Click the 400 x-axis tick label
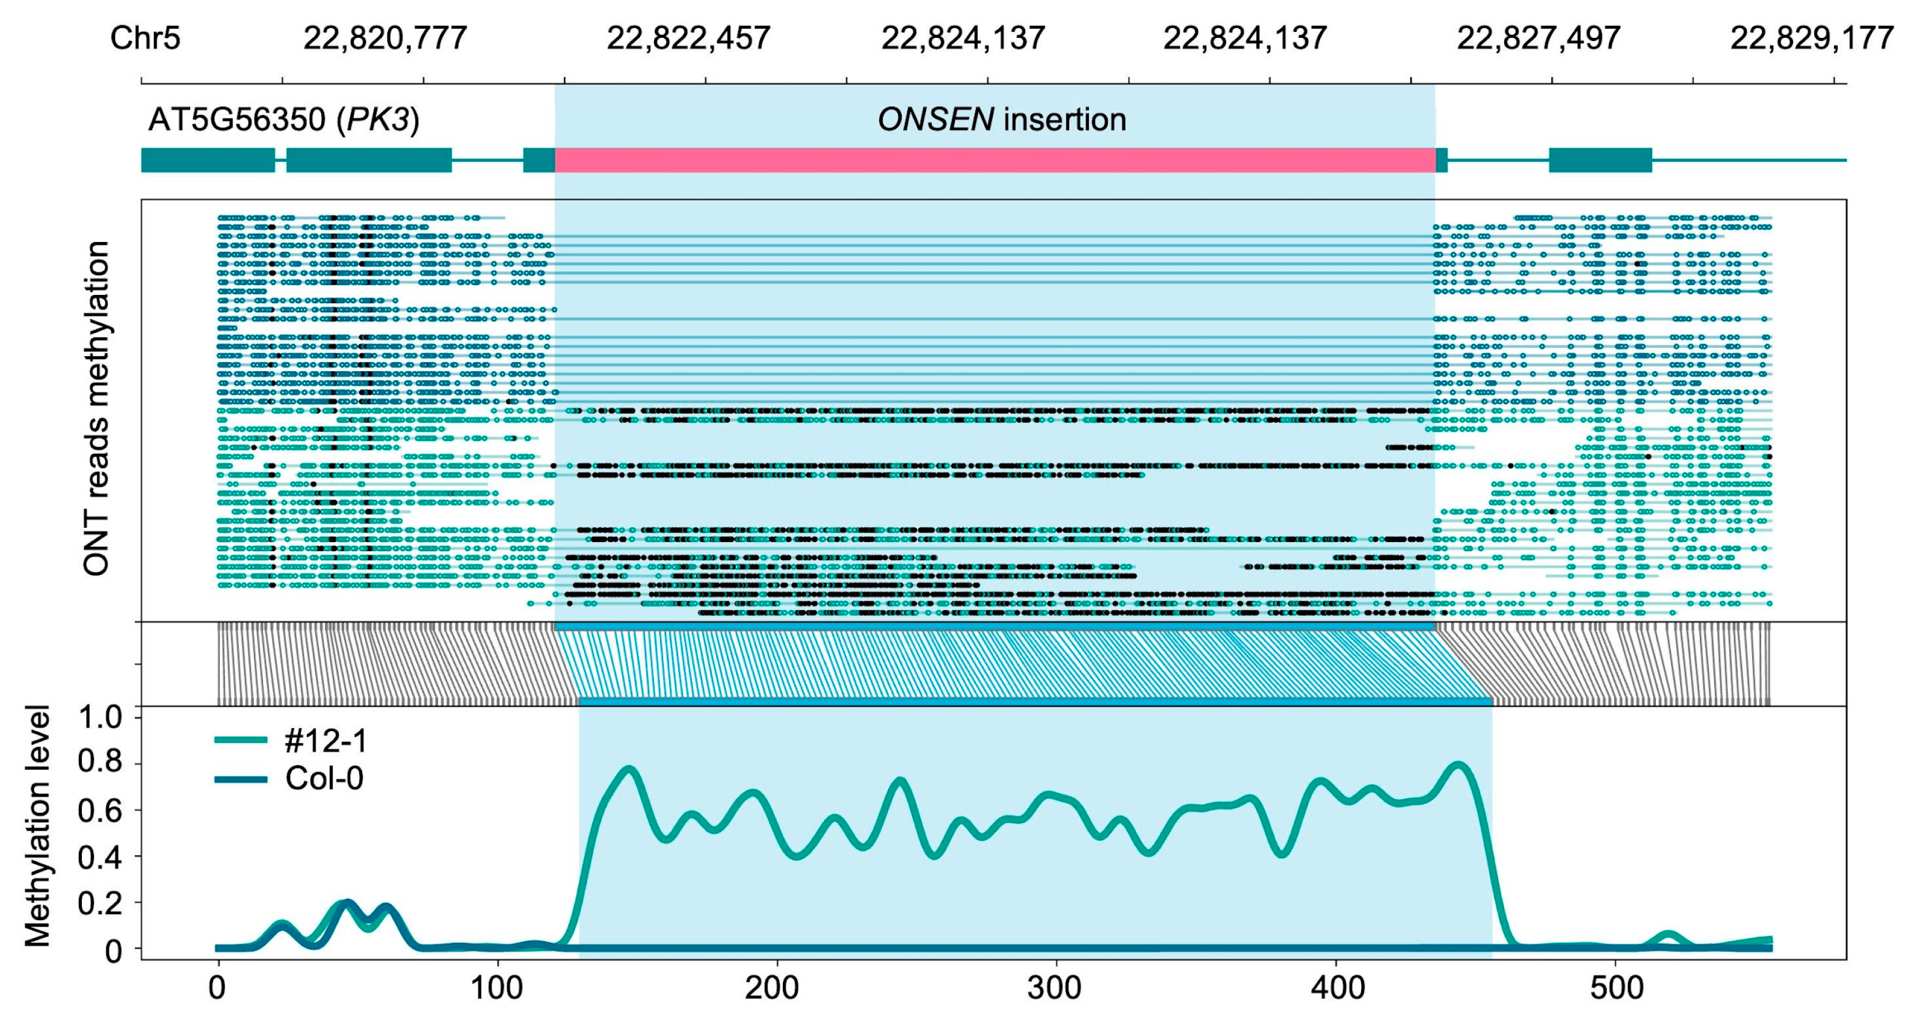This screenshot has height=1020, width=1917. click(x=1338, y=988)
